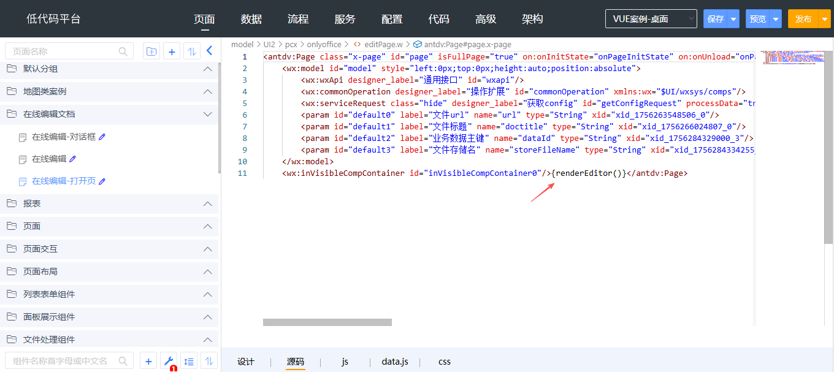Switch to the 数据 top menu
Screen dimensions: 834x372
tap(251, 19)
